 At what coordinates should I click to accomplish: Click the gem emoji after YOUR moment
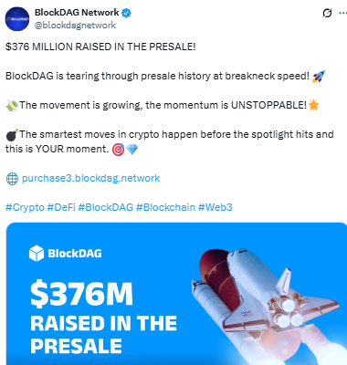132,150
